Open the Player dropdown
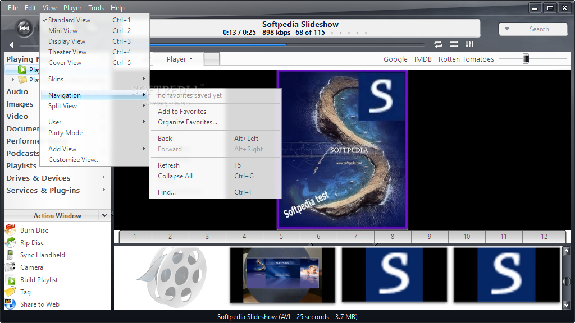The width and height of the screenshot is (575, 323). click(179, 59)
